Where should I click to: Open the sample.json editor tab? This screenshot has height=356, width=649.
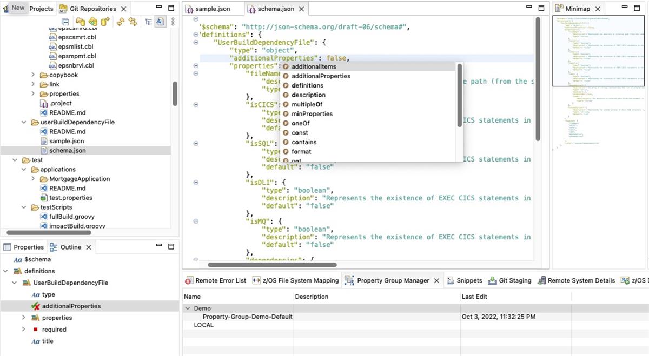pyautogui.click(x=213, y=9)
